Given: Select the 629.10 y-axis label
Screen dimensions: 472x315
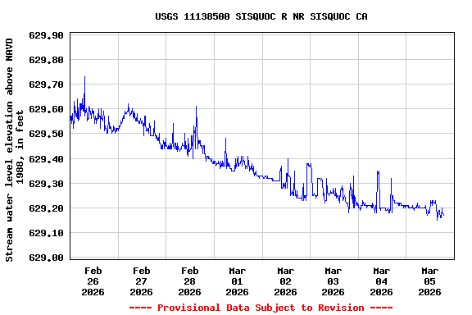Looking at the screenshot, I should tap(46, 233).
